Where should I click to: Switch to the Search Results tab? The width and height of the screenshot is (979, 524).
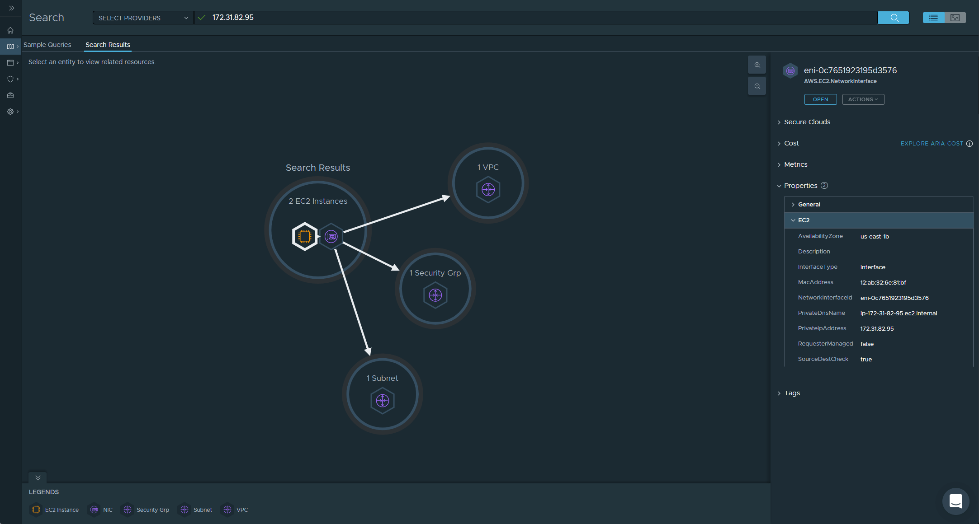coord(108,45)
